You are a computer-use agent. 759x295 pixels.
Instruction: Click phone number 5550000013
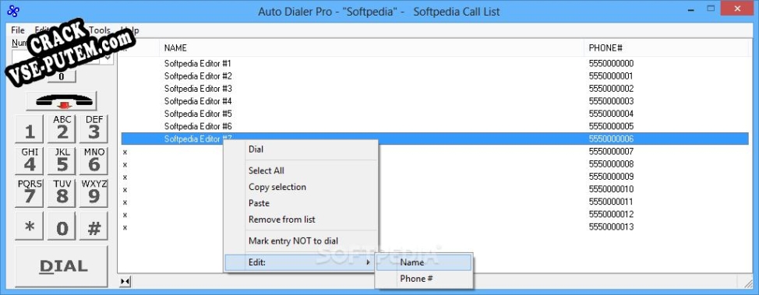(x=611, y=227)
